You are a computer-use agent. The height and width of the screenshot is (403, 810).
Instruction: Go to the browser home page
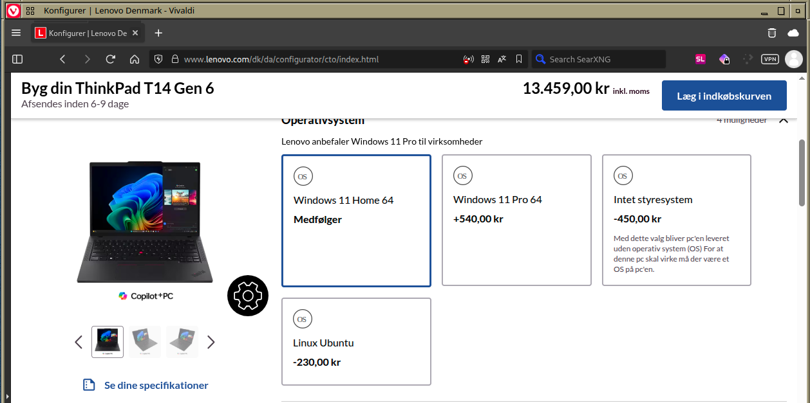click(135, 59)
